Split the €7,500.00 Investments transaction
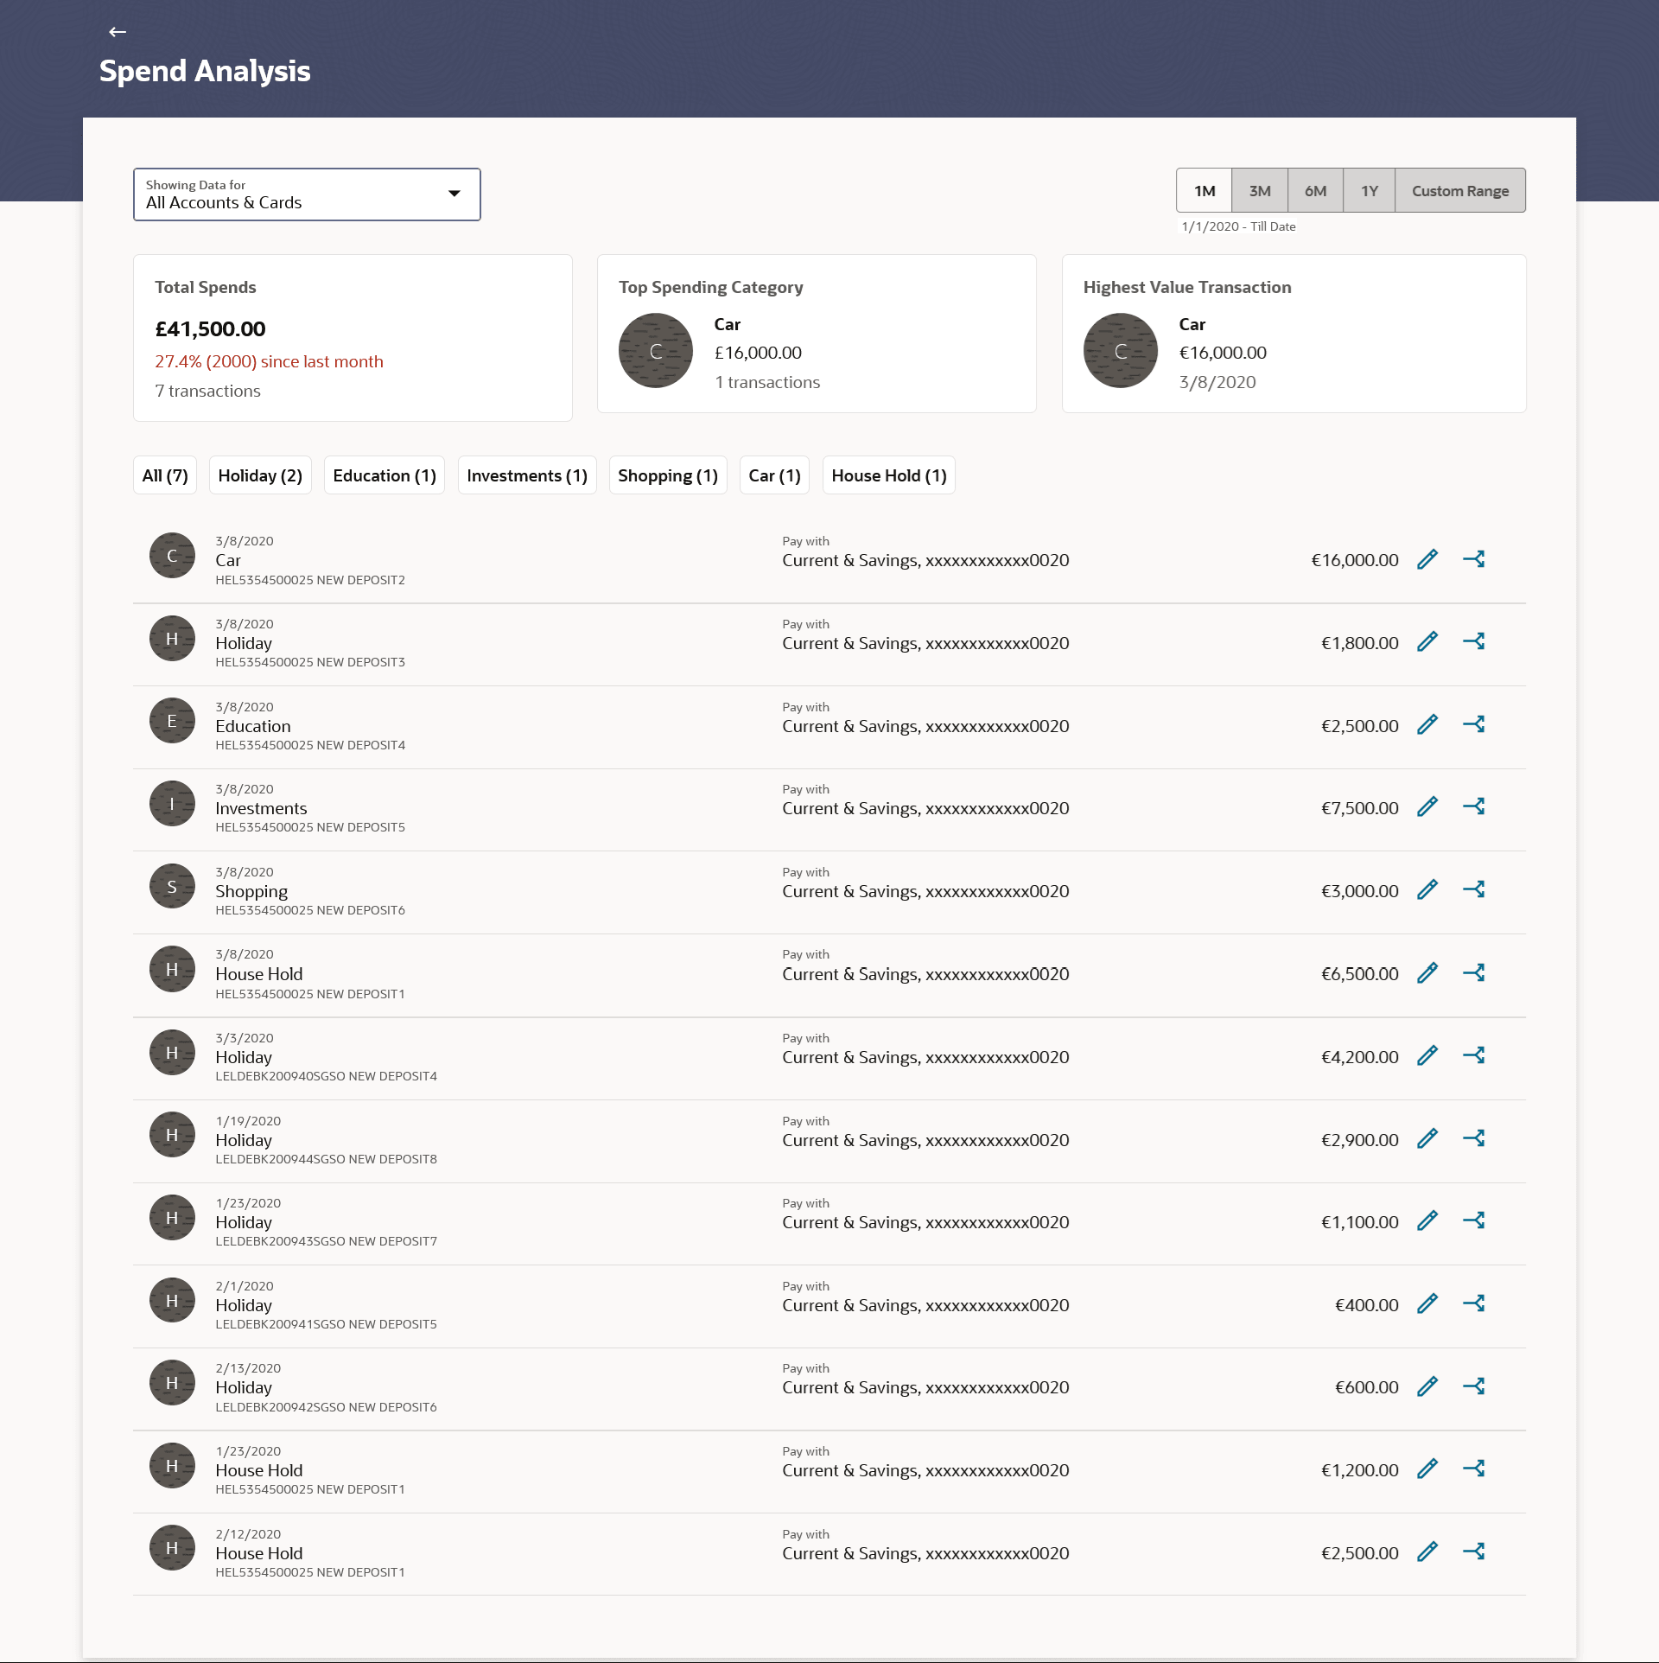Image resolution: width=1659 pixels, height=1663 pixels. [1474, 807]
